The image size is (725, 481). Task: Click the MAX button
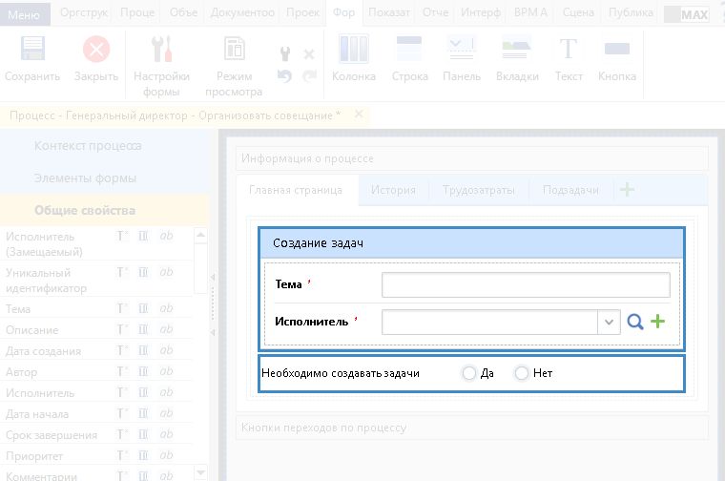tap(687, 15)
